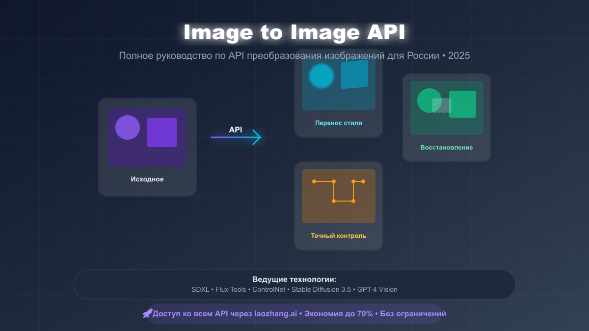589x331 pixels.
Task: Click the purple square in the source card
Action: click(162, 132)
